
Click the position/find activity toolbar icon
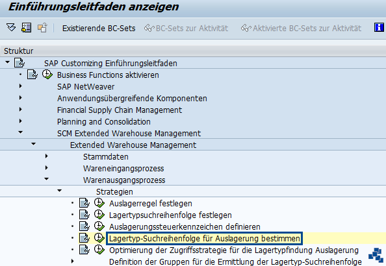pyautogui.click(x=27, y=27)
